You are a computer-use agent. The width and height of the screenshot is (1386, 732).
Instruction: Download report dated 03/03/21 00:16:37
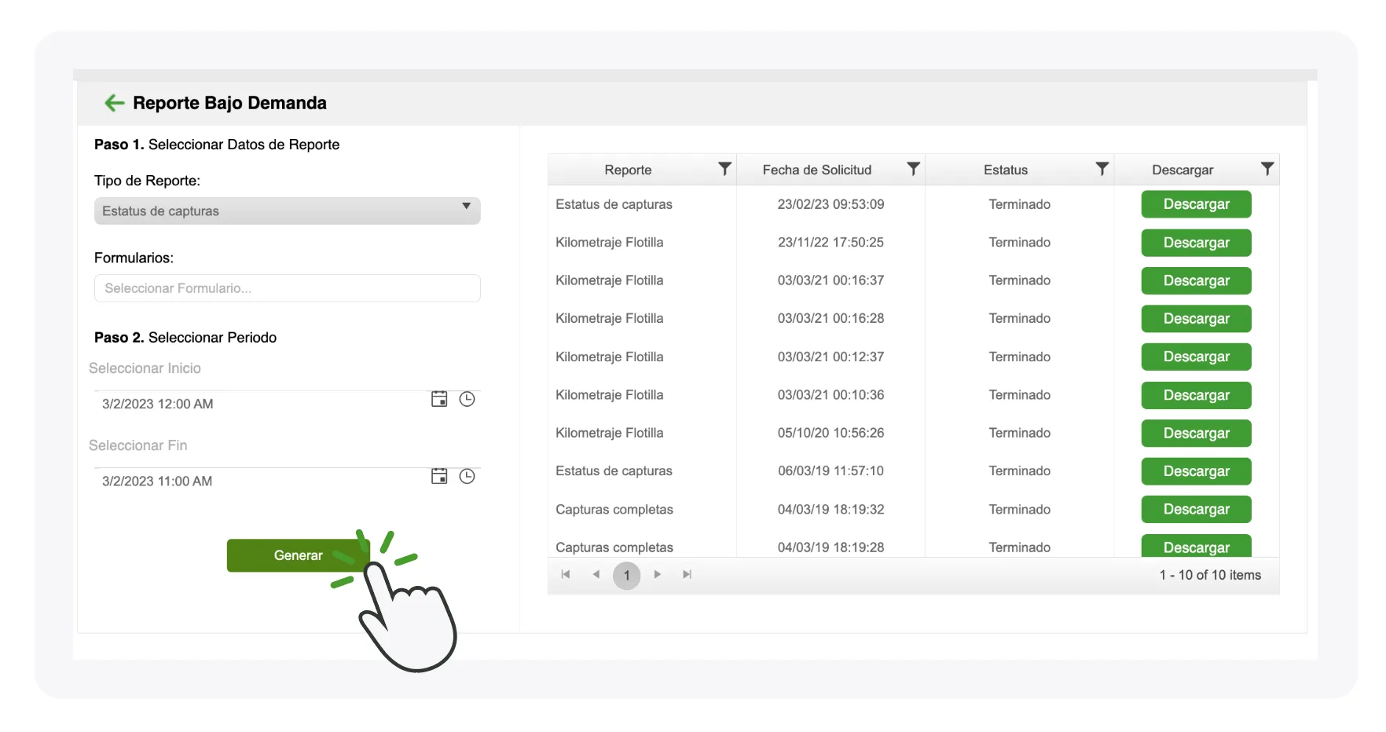(x=1196, y=280)
